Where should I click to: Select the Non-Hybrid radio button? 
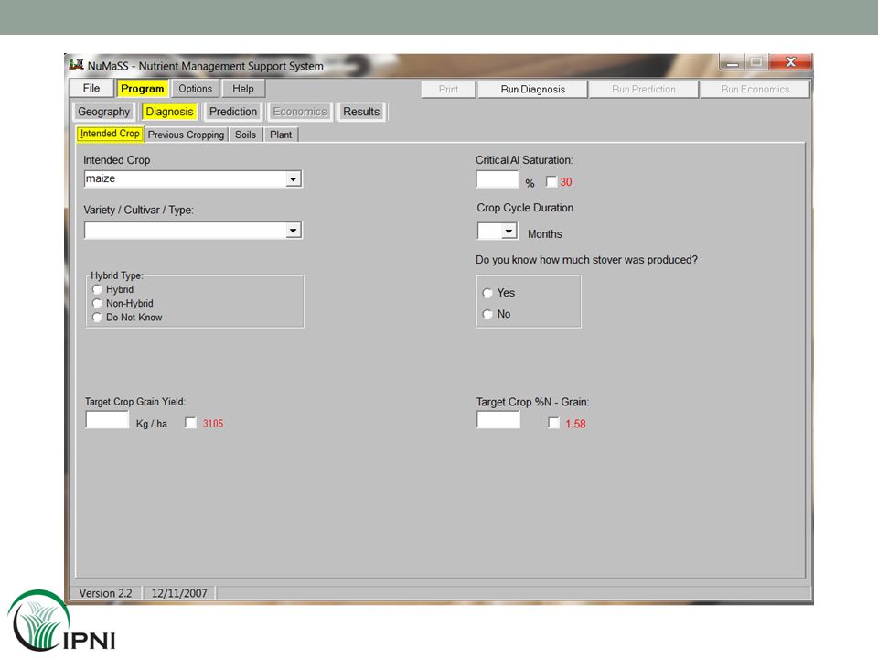pyautogui.click(x=98, y=304)
